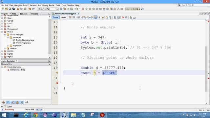Click the Cut scissors icon
Screen dimensions: 210x118
tap(18, 9)
